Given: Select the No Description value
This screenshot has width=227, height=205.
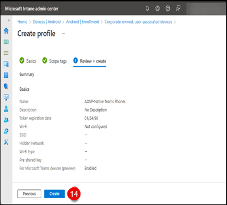Looking at the screenshot, I should [96, 110].
